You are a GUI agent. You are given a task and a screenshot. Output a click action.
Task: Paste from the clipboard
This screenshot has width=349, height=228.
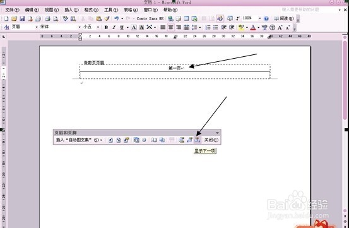98,19
